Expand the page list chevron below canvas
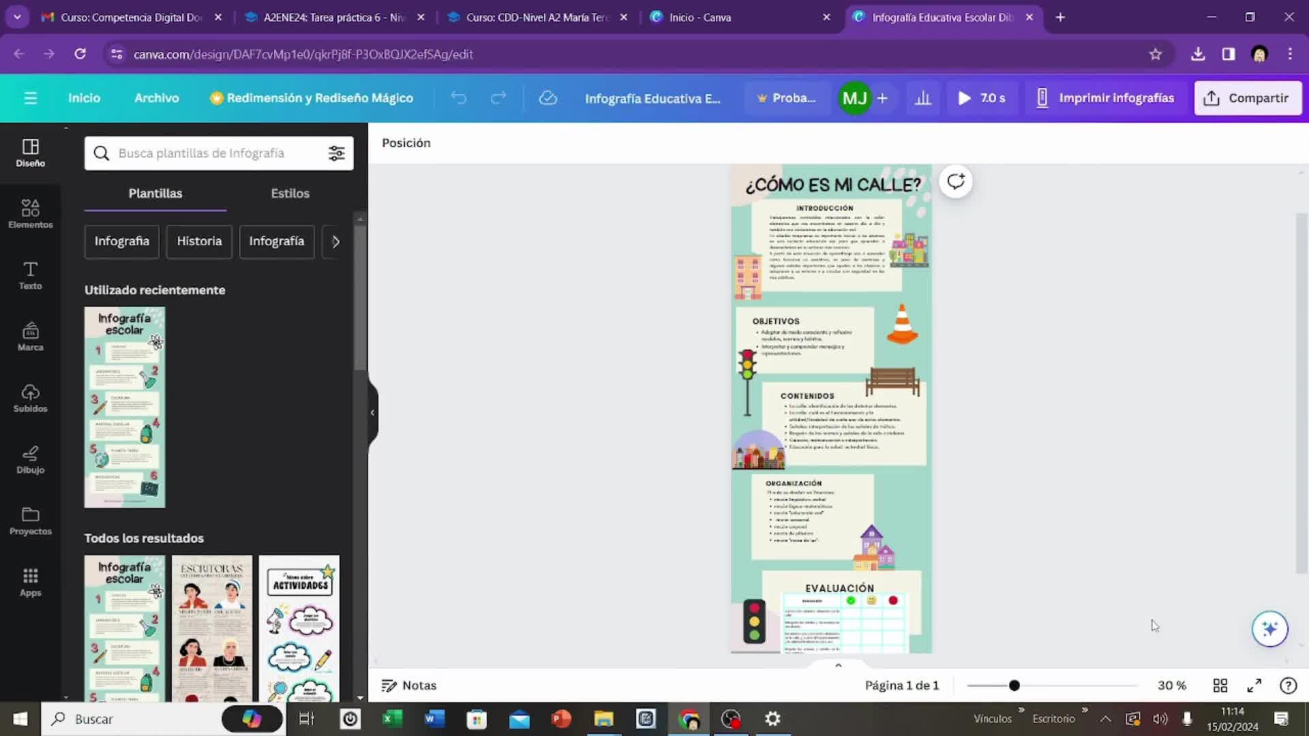Image resolution: width=1309 pixels, height=736 pixels. 838,665
